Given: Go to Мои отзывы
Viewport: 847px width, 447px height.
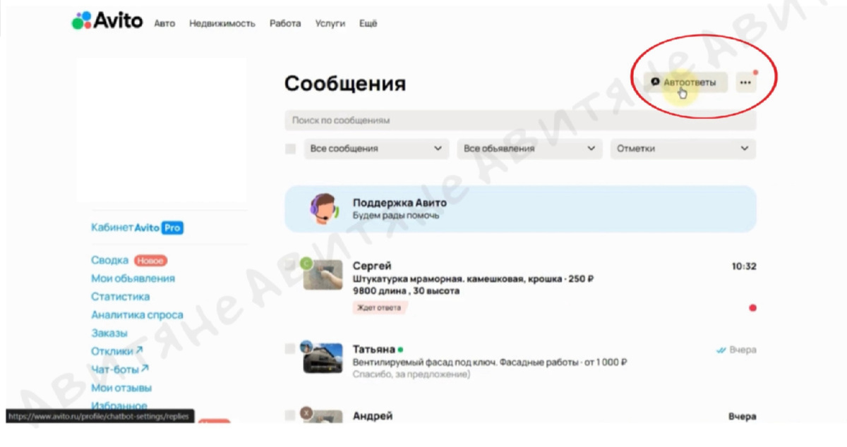Looking at the screenshot, I should pyautogui.click(x=121, y=388).
